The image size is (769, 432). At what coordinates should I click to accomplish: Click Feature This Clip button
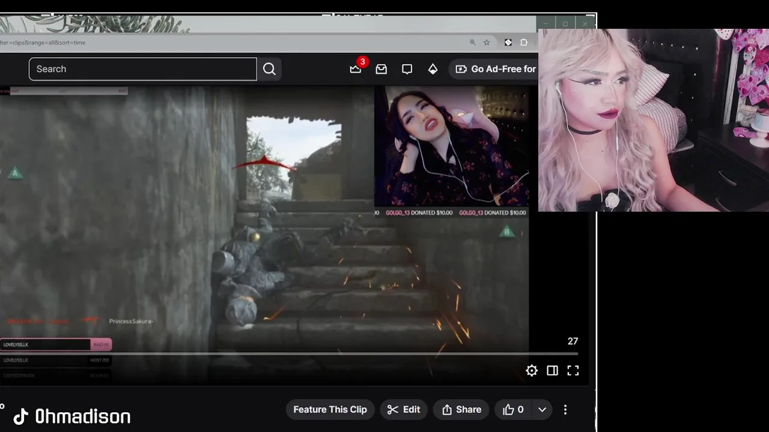(330, 410)
